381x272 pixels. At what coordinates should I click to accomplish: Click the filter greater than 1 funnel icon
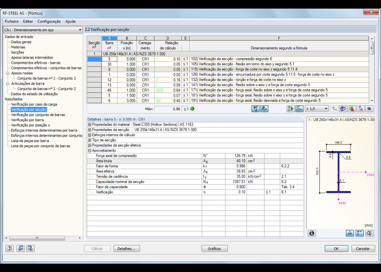click(334, 109)
